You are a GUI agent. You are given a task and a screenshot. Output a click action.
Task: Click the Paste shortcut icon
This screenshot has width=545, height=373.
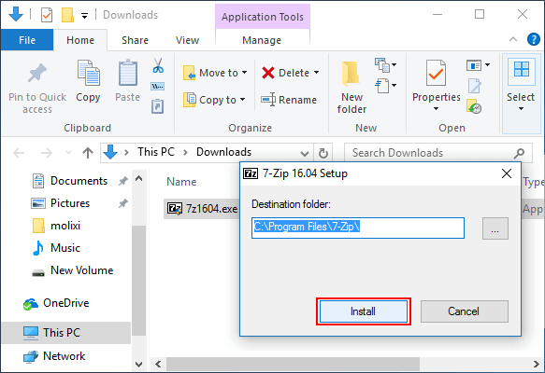[157, 106]
